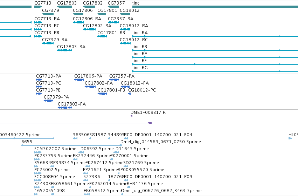Image resolution: width=298 pixels, height=196 pixels.
Task: Open protein CG18012-PA
Action: [135, 83]
